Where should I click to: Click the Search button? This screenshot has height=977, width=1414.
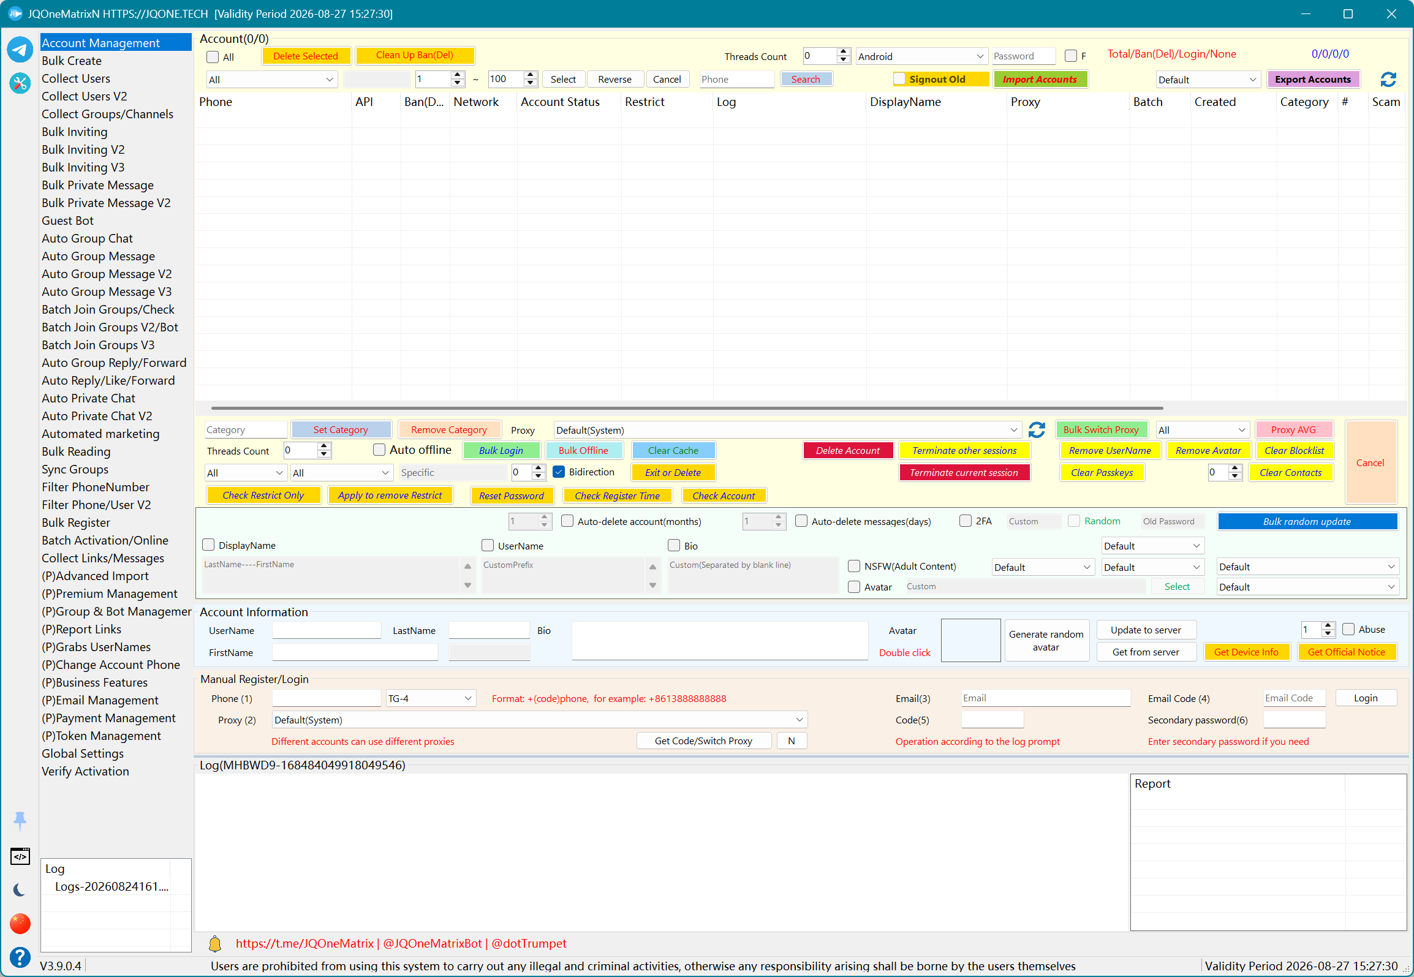tap(806, 79)
